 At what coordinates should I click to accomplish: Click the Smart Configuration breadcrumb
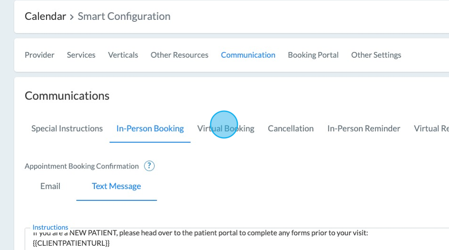coord(124,16)
